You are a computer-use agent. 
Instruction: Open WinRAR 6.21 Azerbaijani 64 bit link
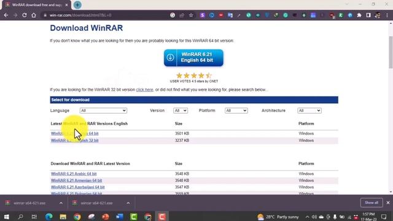click(x=78, y=187)
